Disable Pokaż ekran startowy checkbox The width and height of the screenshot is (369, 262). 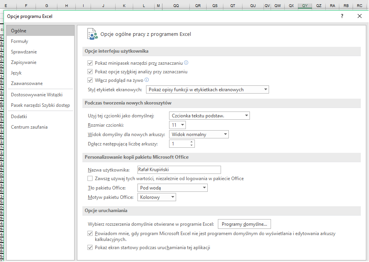coord(90,248)
